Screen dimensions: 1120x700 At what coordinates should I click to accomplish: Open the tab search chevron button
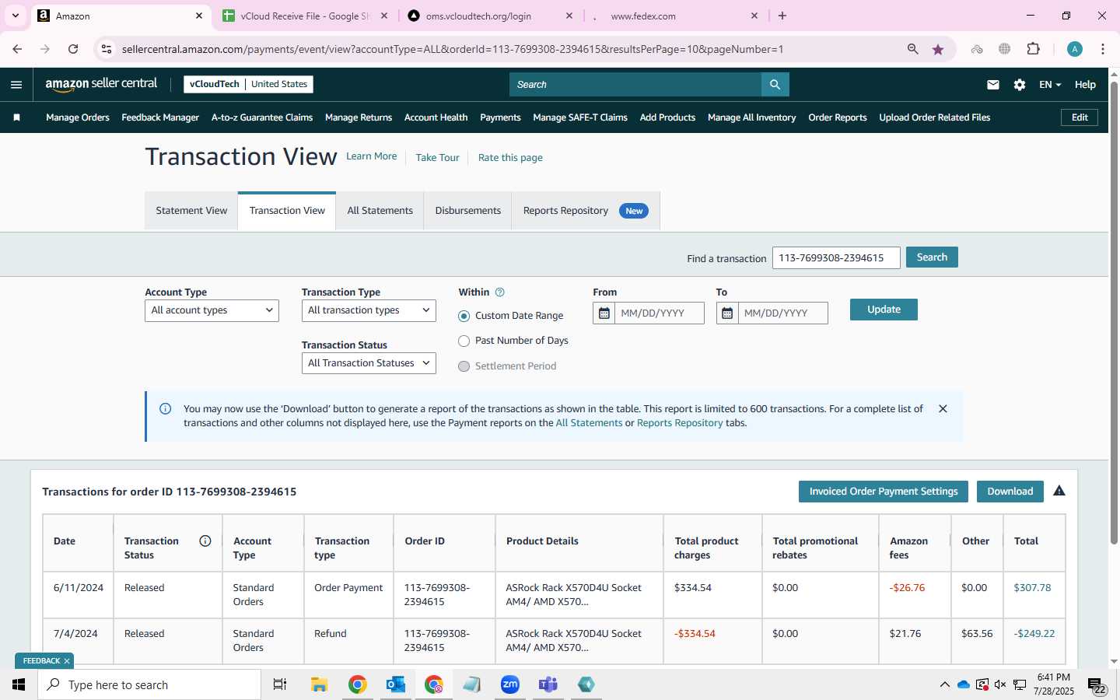(x=16, y=16)
